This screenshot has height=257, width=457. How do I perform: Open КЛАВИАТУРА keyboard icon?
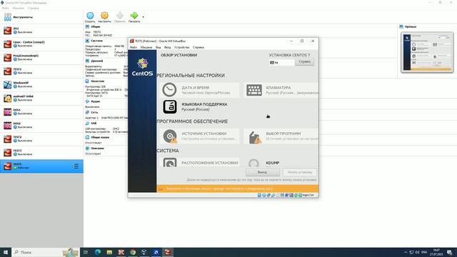[x=254, y=90]
